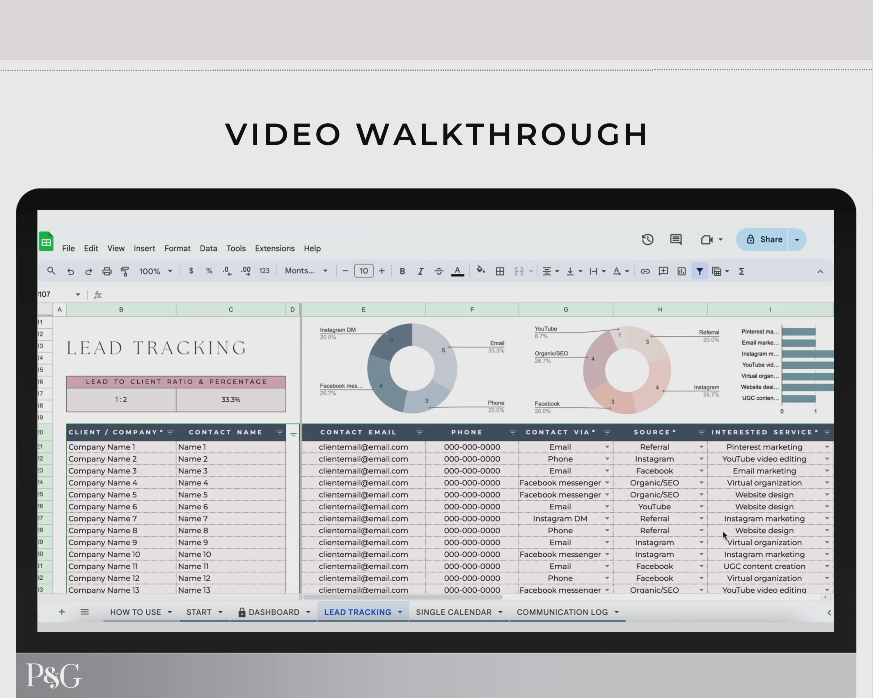
Task: Click the insert link icon
Action: pos(645,271)
